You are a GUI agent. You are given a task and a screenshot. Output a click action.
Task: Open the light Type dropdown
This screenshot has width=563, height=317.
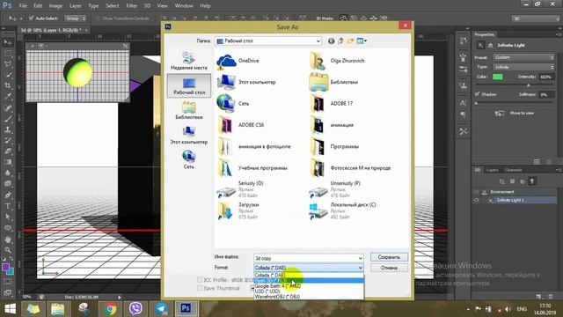click(x=524, y=67)
